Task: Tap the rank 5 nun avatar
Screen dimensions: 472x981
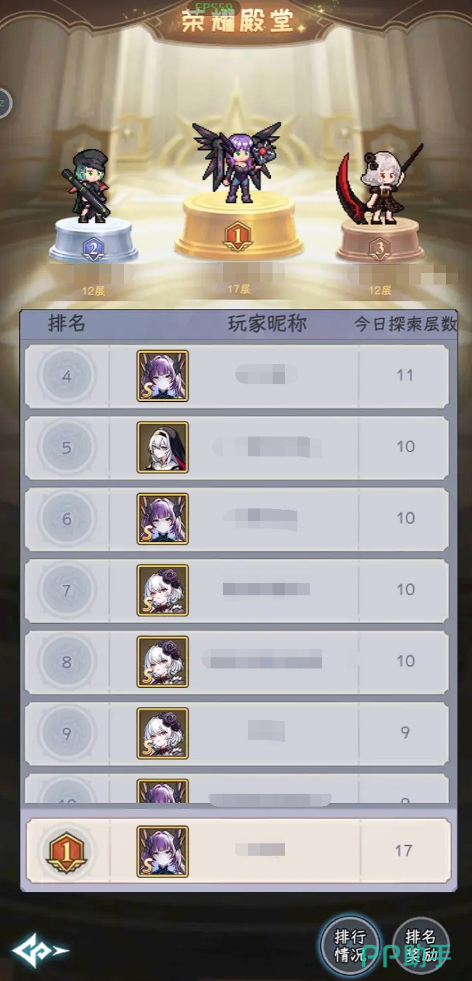Action: 162,447
